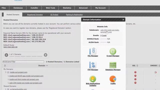Image resolution: width=160 pixels, height=90 pixels.
Task: Open inside-out-html5-app.inside-out-project.com link
Action: point(26,76)
